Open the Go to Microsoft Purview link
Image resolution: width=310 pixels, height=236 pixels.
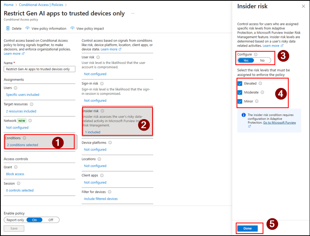(x=280, y=123)
